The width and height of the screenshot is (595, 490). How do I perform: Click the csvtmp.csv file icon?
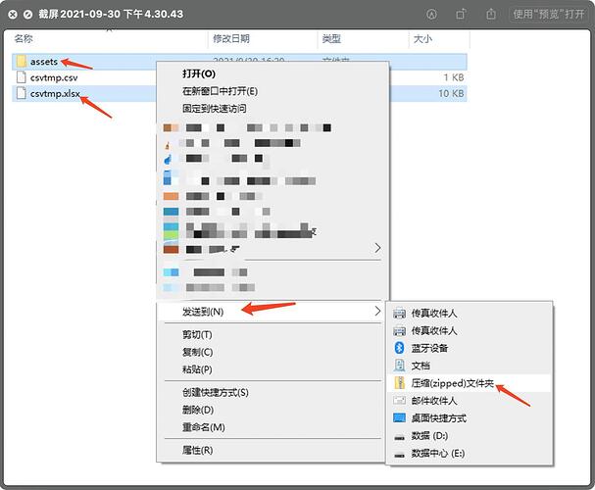tap(22, 77)
